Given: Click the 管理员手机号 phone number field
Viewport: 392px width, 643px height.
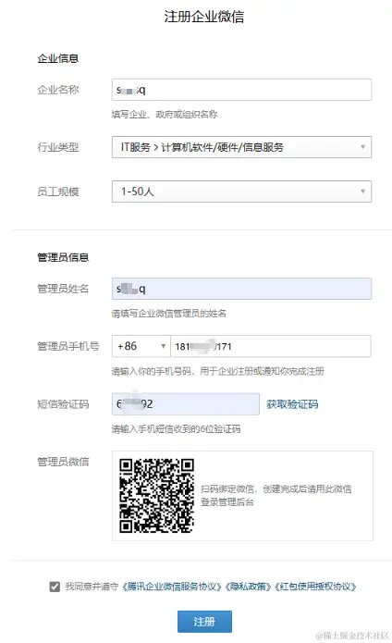Looking at the screenshot, I should click(271, 346).
